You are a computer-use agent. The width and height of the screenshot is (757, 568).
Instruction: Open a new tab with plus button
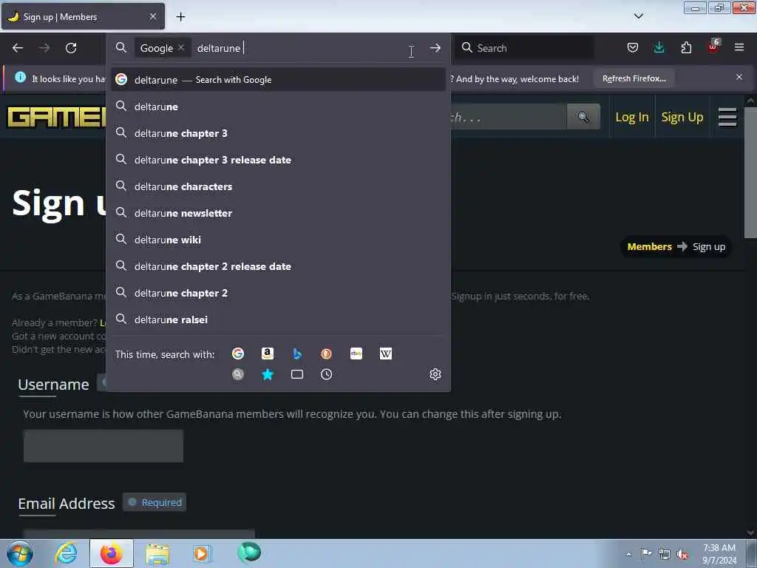click(x=180, y=17)
